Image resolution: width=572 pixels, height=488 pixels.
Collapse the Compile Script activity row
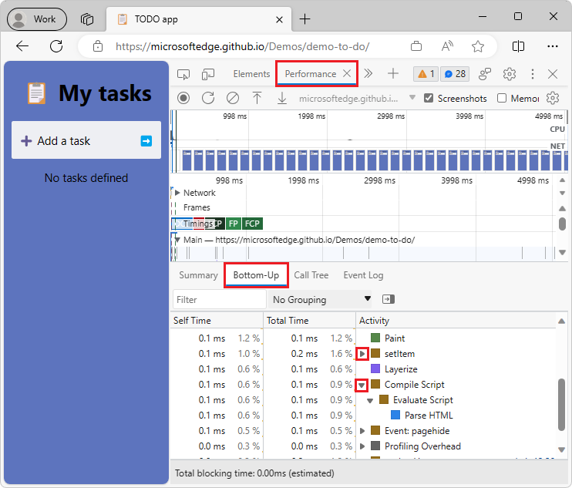click(362, 385)
